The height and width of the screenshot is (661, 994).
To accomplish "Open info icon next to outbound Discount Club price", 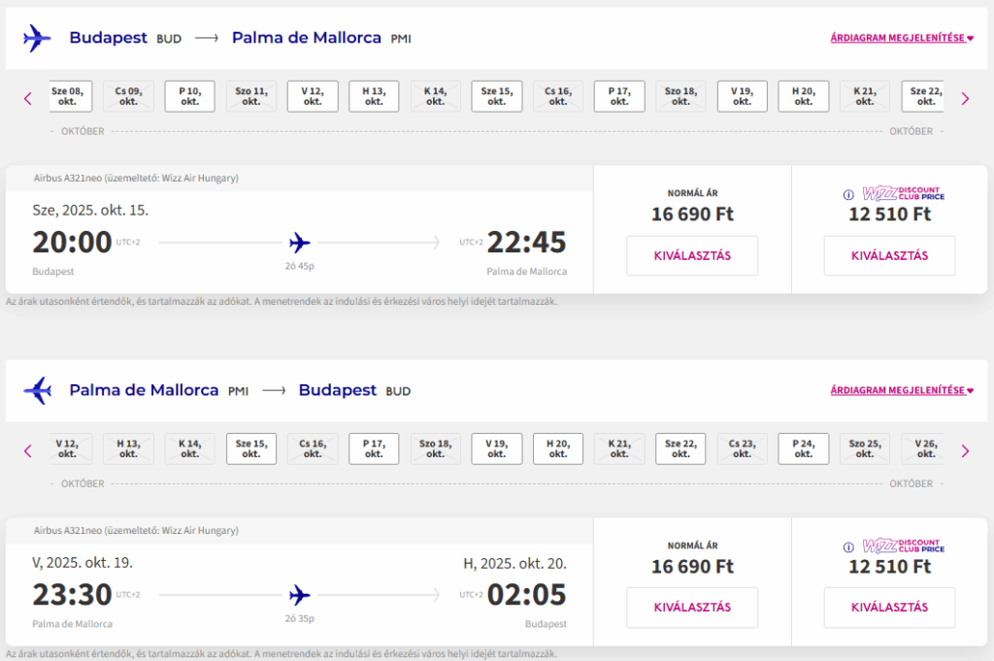I will [x=848, y=194].
